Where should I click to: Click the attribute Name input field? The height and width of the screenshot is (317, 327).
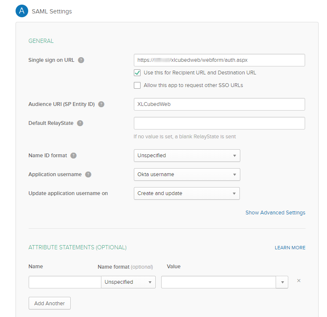click(65, 282)
